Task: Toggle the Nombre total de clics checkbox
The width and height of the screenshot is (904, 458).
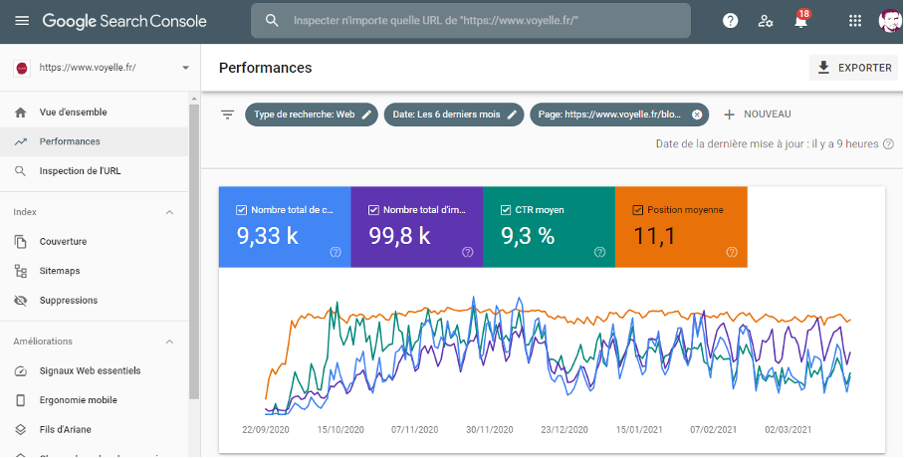Action: pyautogui.click(x=241, y=210)
